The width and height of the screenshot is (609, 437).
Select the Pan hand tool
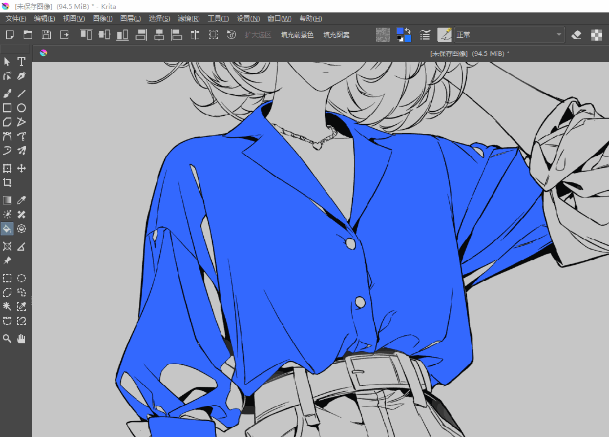pos(21,339)
